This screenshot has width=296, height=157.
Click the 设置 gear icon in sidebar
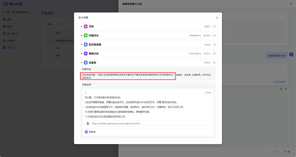(x=4, y=27)
